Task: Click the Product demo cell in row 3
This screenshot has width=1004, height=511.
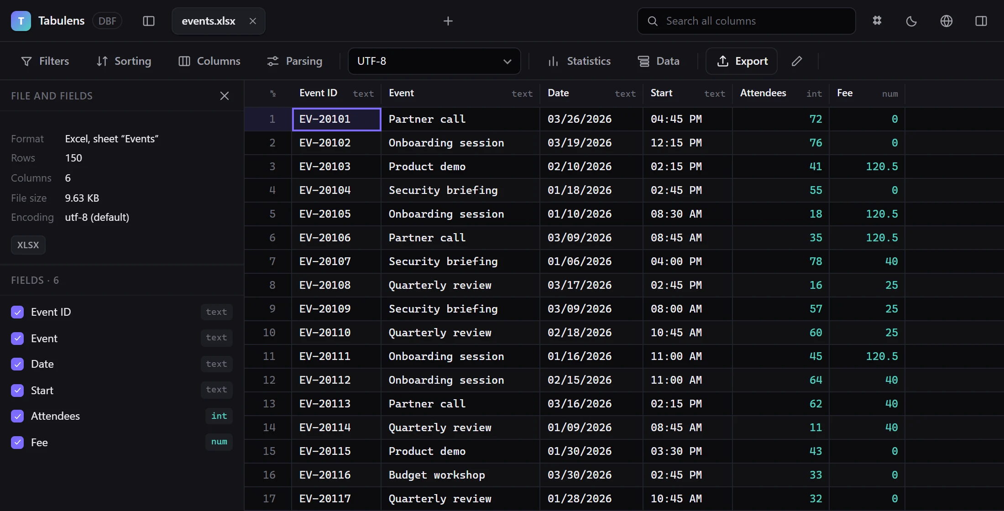Action: pyautogui.click(x=460, y=167)
